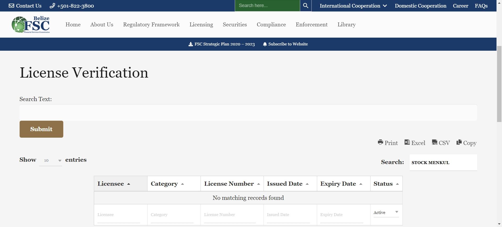Open the Career link
The image size is (502, 227).
click(460, 6)
